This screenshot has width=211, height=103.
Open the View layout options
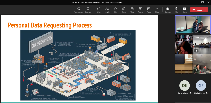tap(132, 10)
